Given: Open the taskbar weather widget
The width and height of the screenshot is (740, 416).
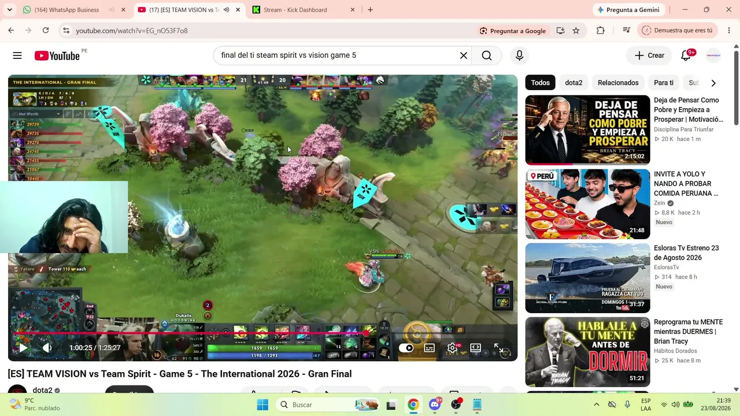Looking at the screenshot, I should tap(35, 404).
